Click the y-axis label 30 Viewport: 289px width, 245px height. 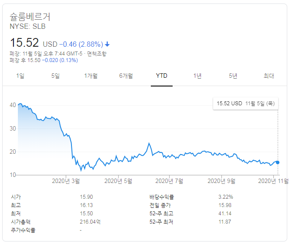click(13, 128)
